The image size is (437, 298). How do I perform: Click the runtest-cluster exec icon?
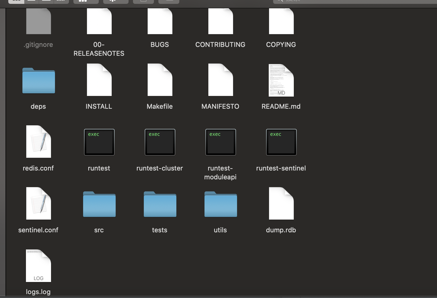coord(160,142)
